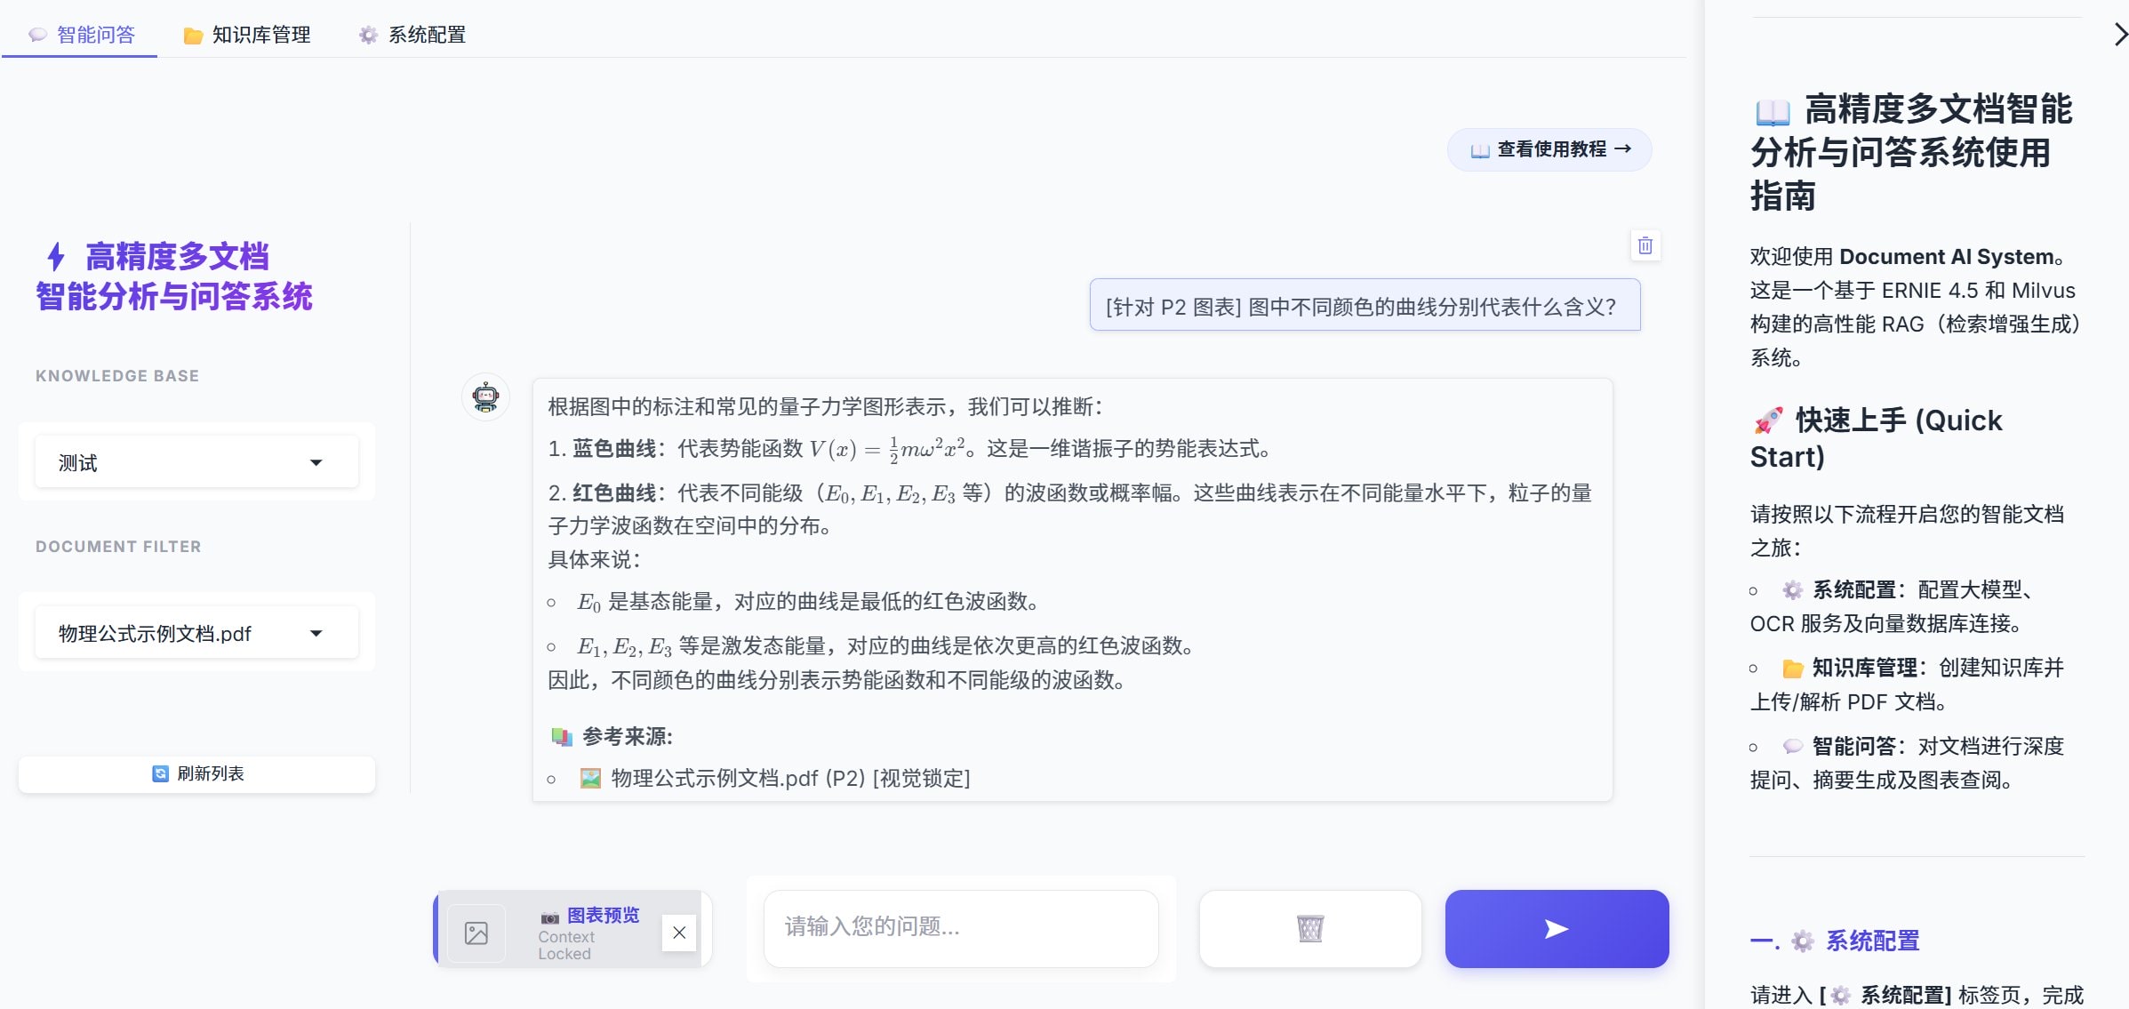This screenshot has height=1009, width=2129.
Task: Open the 查看使用教程 tutorial link
Action: coord(1549,149)
